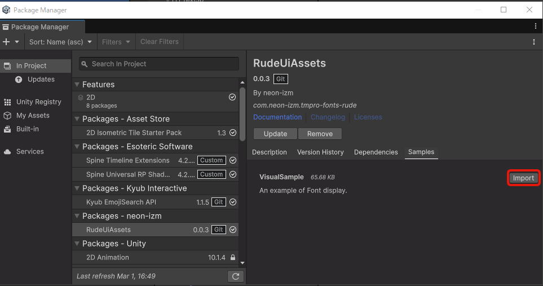Image resolution: width=543 pixels, height=286 pixels.
Task: Click the Package Manager window tab
Action: (42, 27)
